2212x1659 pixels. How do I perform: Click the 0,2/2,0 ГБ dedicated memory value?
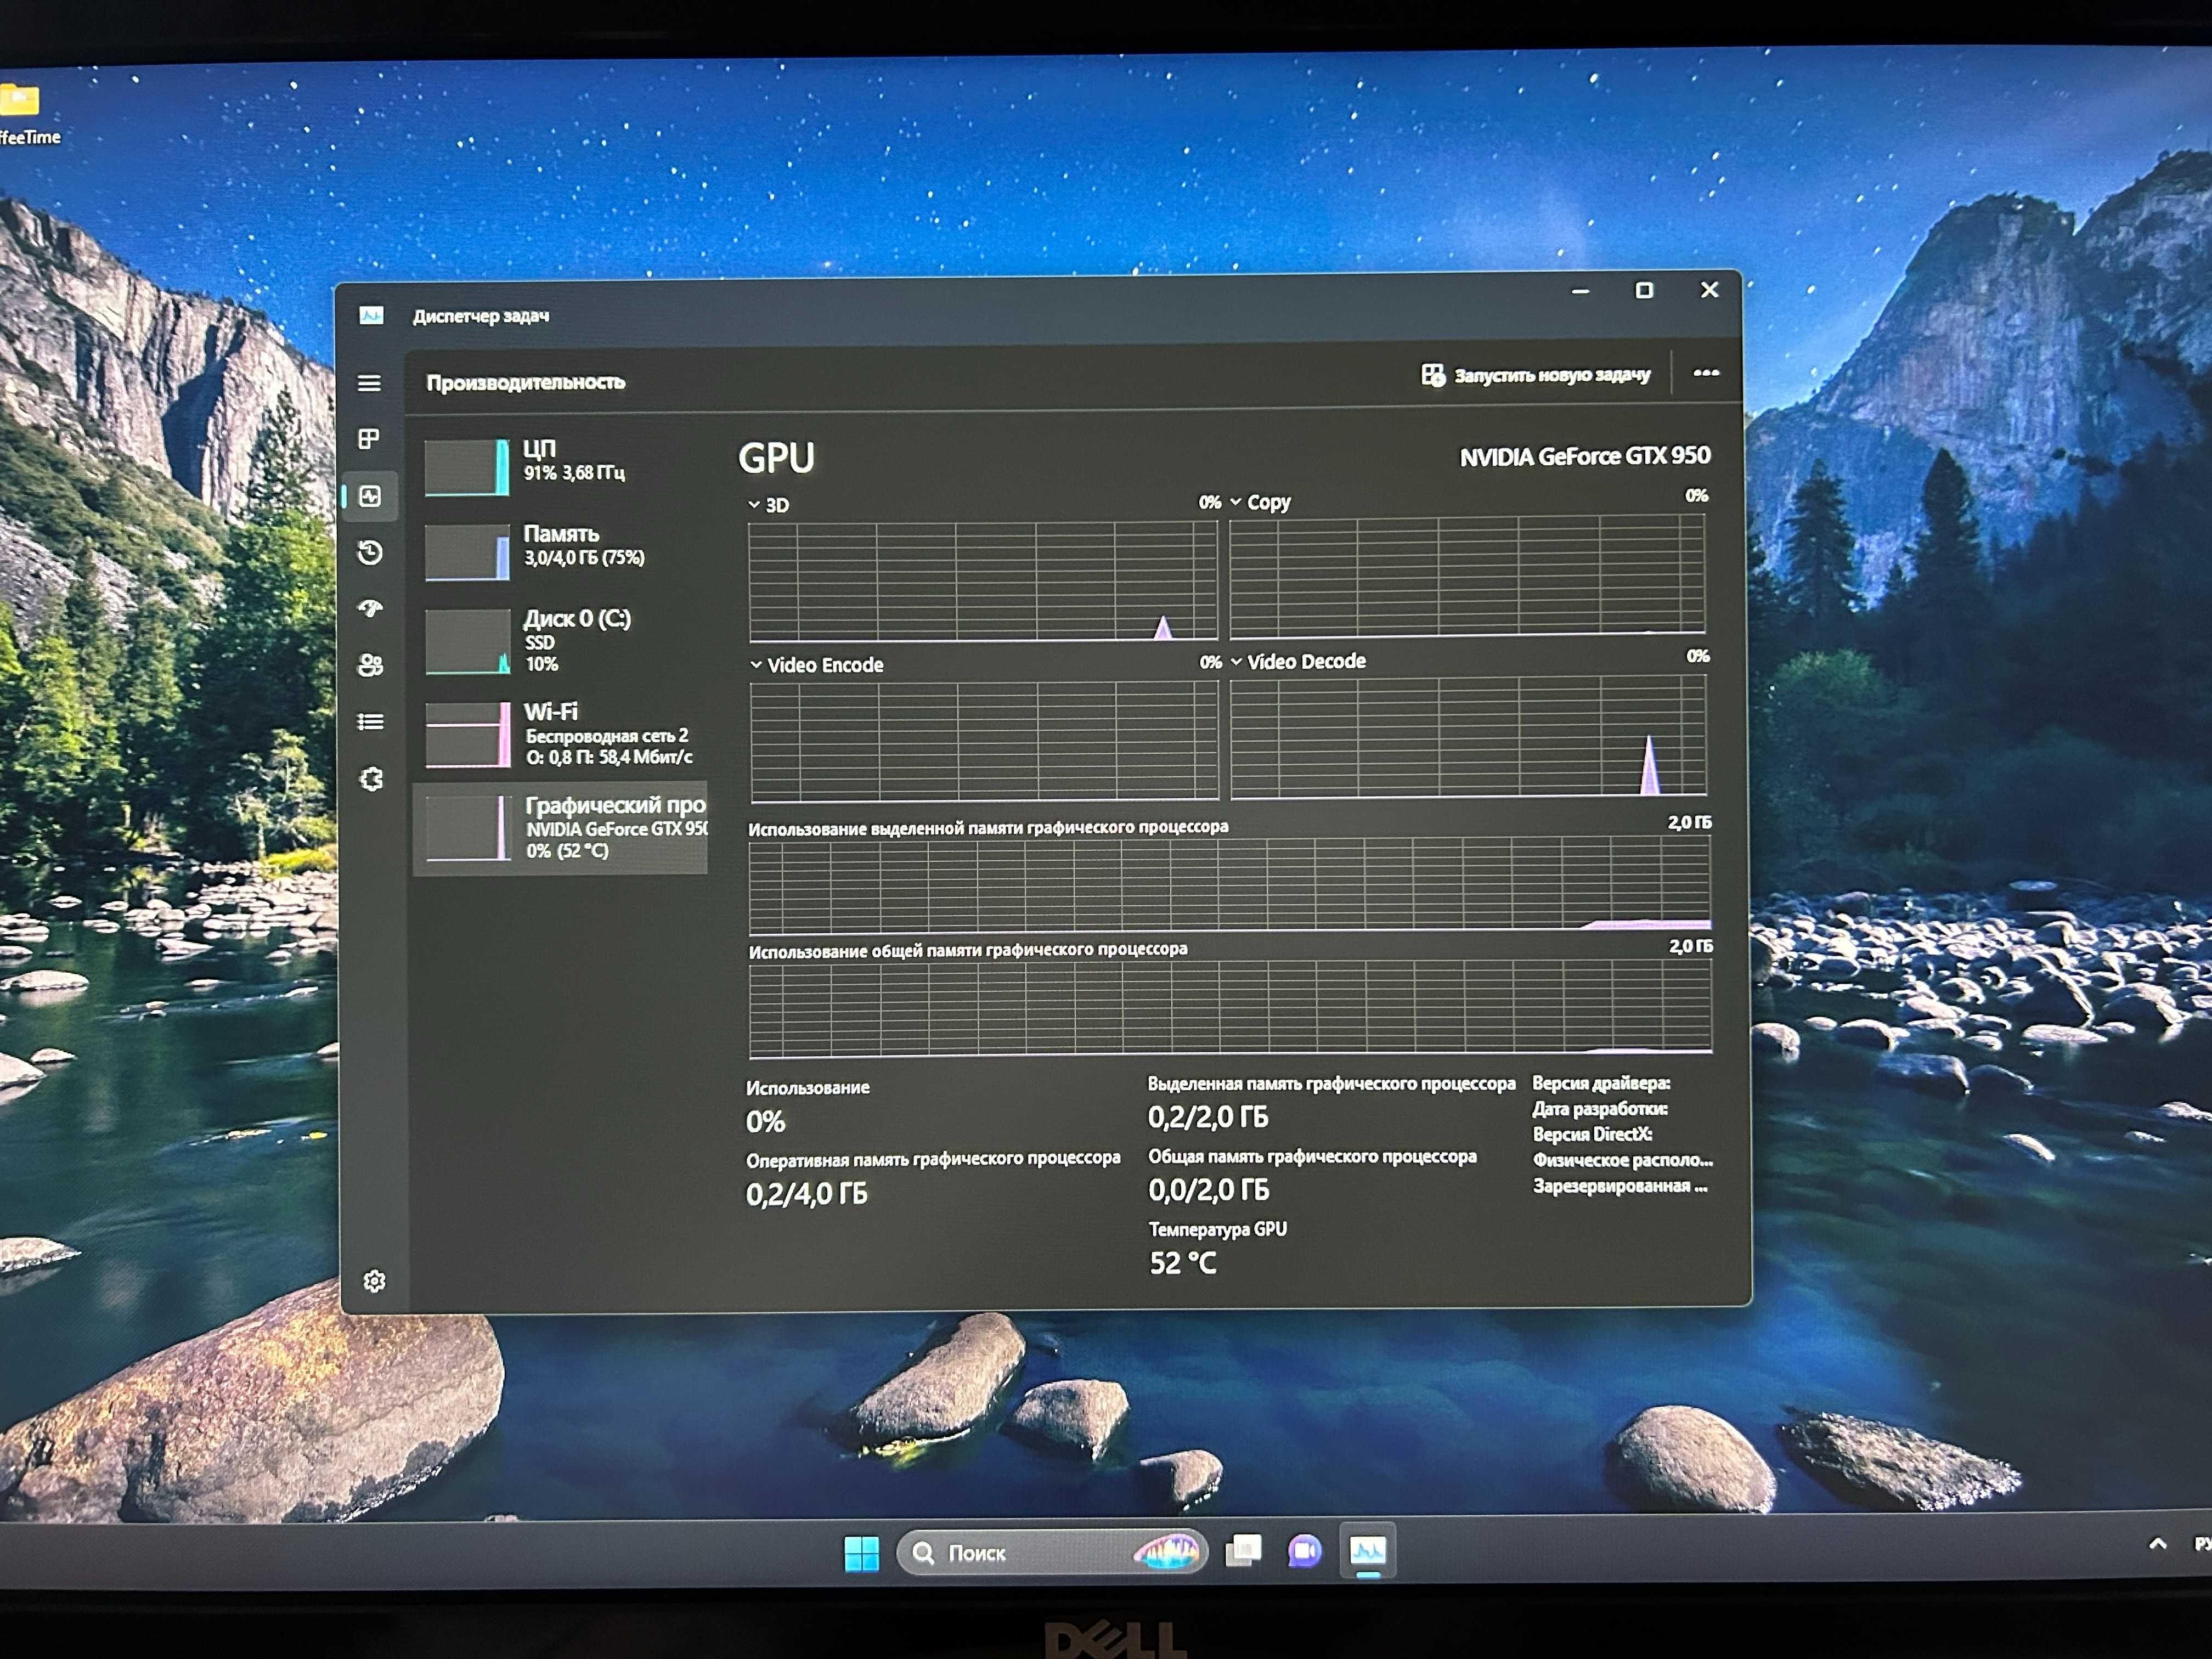[1208, 1117]
